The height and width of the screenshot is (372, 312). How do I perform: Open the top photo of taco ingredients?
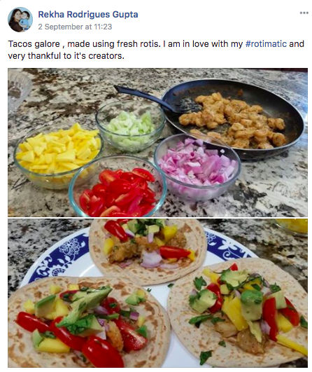[x=157, y=142]
